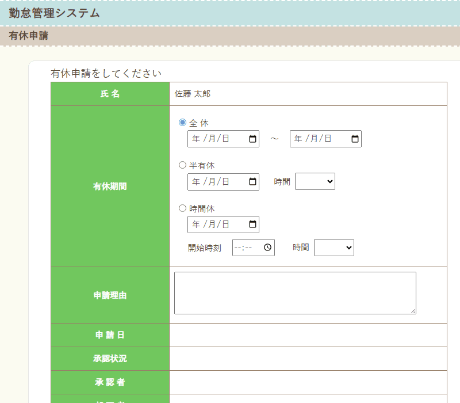Click clock icon in 開始時刻 field
Viewport: 460px width, 403px height.
coord(267,248)
